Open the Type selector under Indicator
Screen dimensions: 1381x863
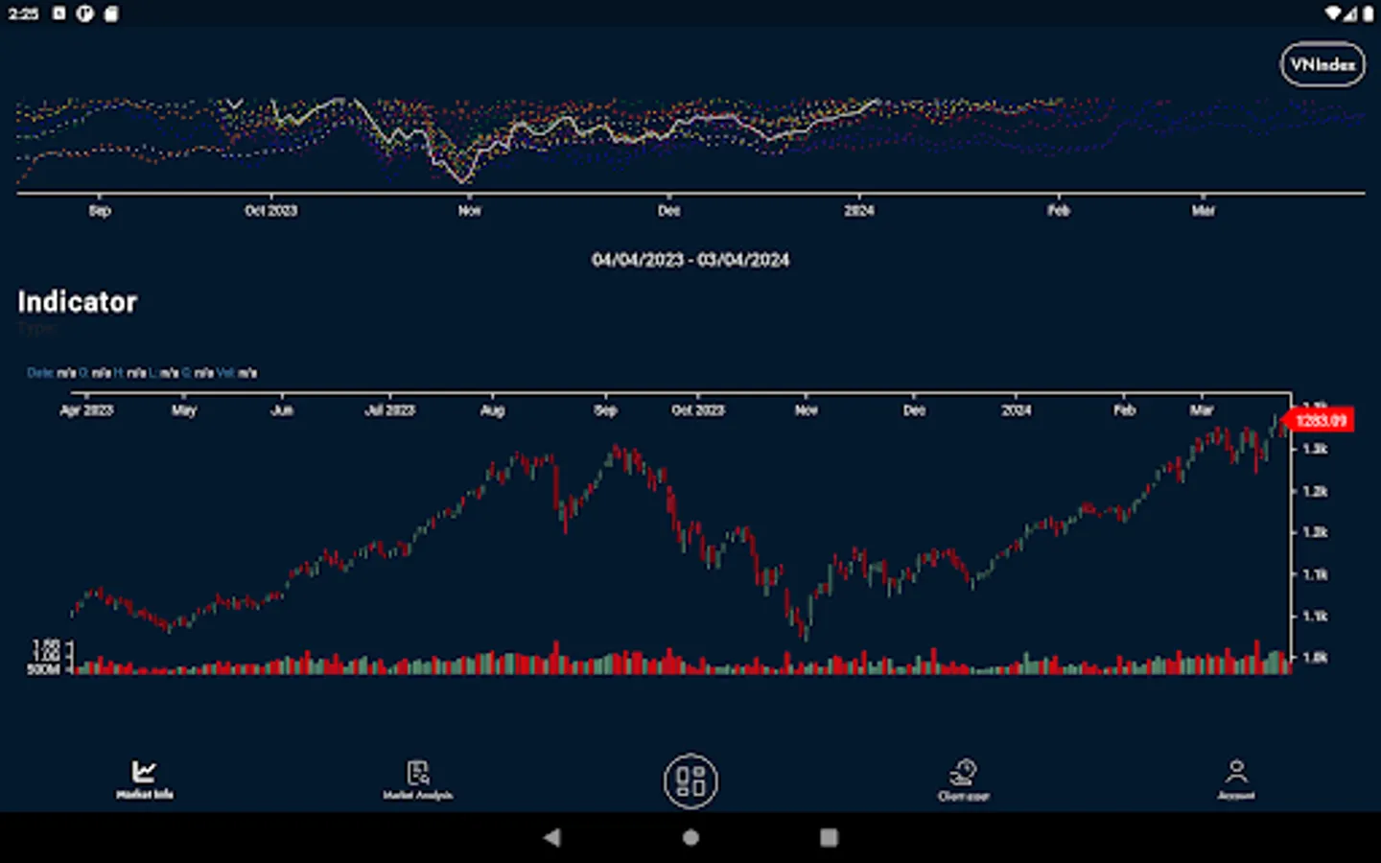36,328
